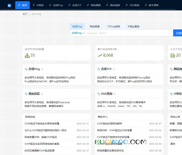182x155 pixels.
Task: Open help article 网络质量的全面检测方法
Action: tap(110, 151)
